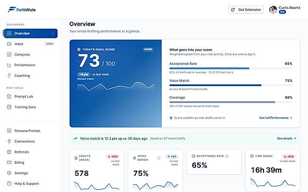
Task: Click the Coaching lightbulb icon
Action: click(x=9, y=76)
